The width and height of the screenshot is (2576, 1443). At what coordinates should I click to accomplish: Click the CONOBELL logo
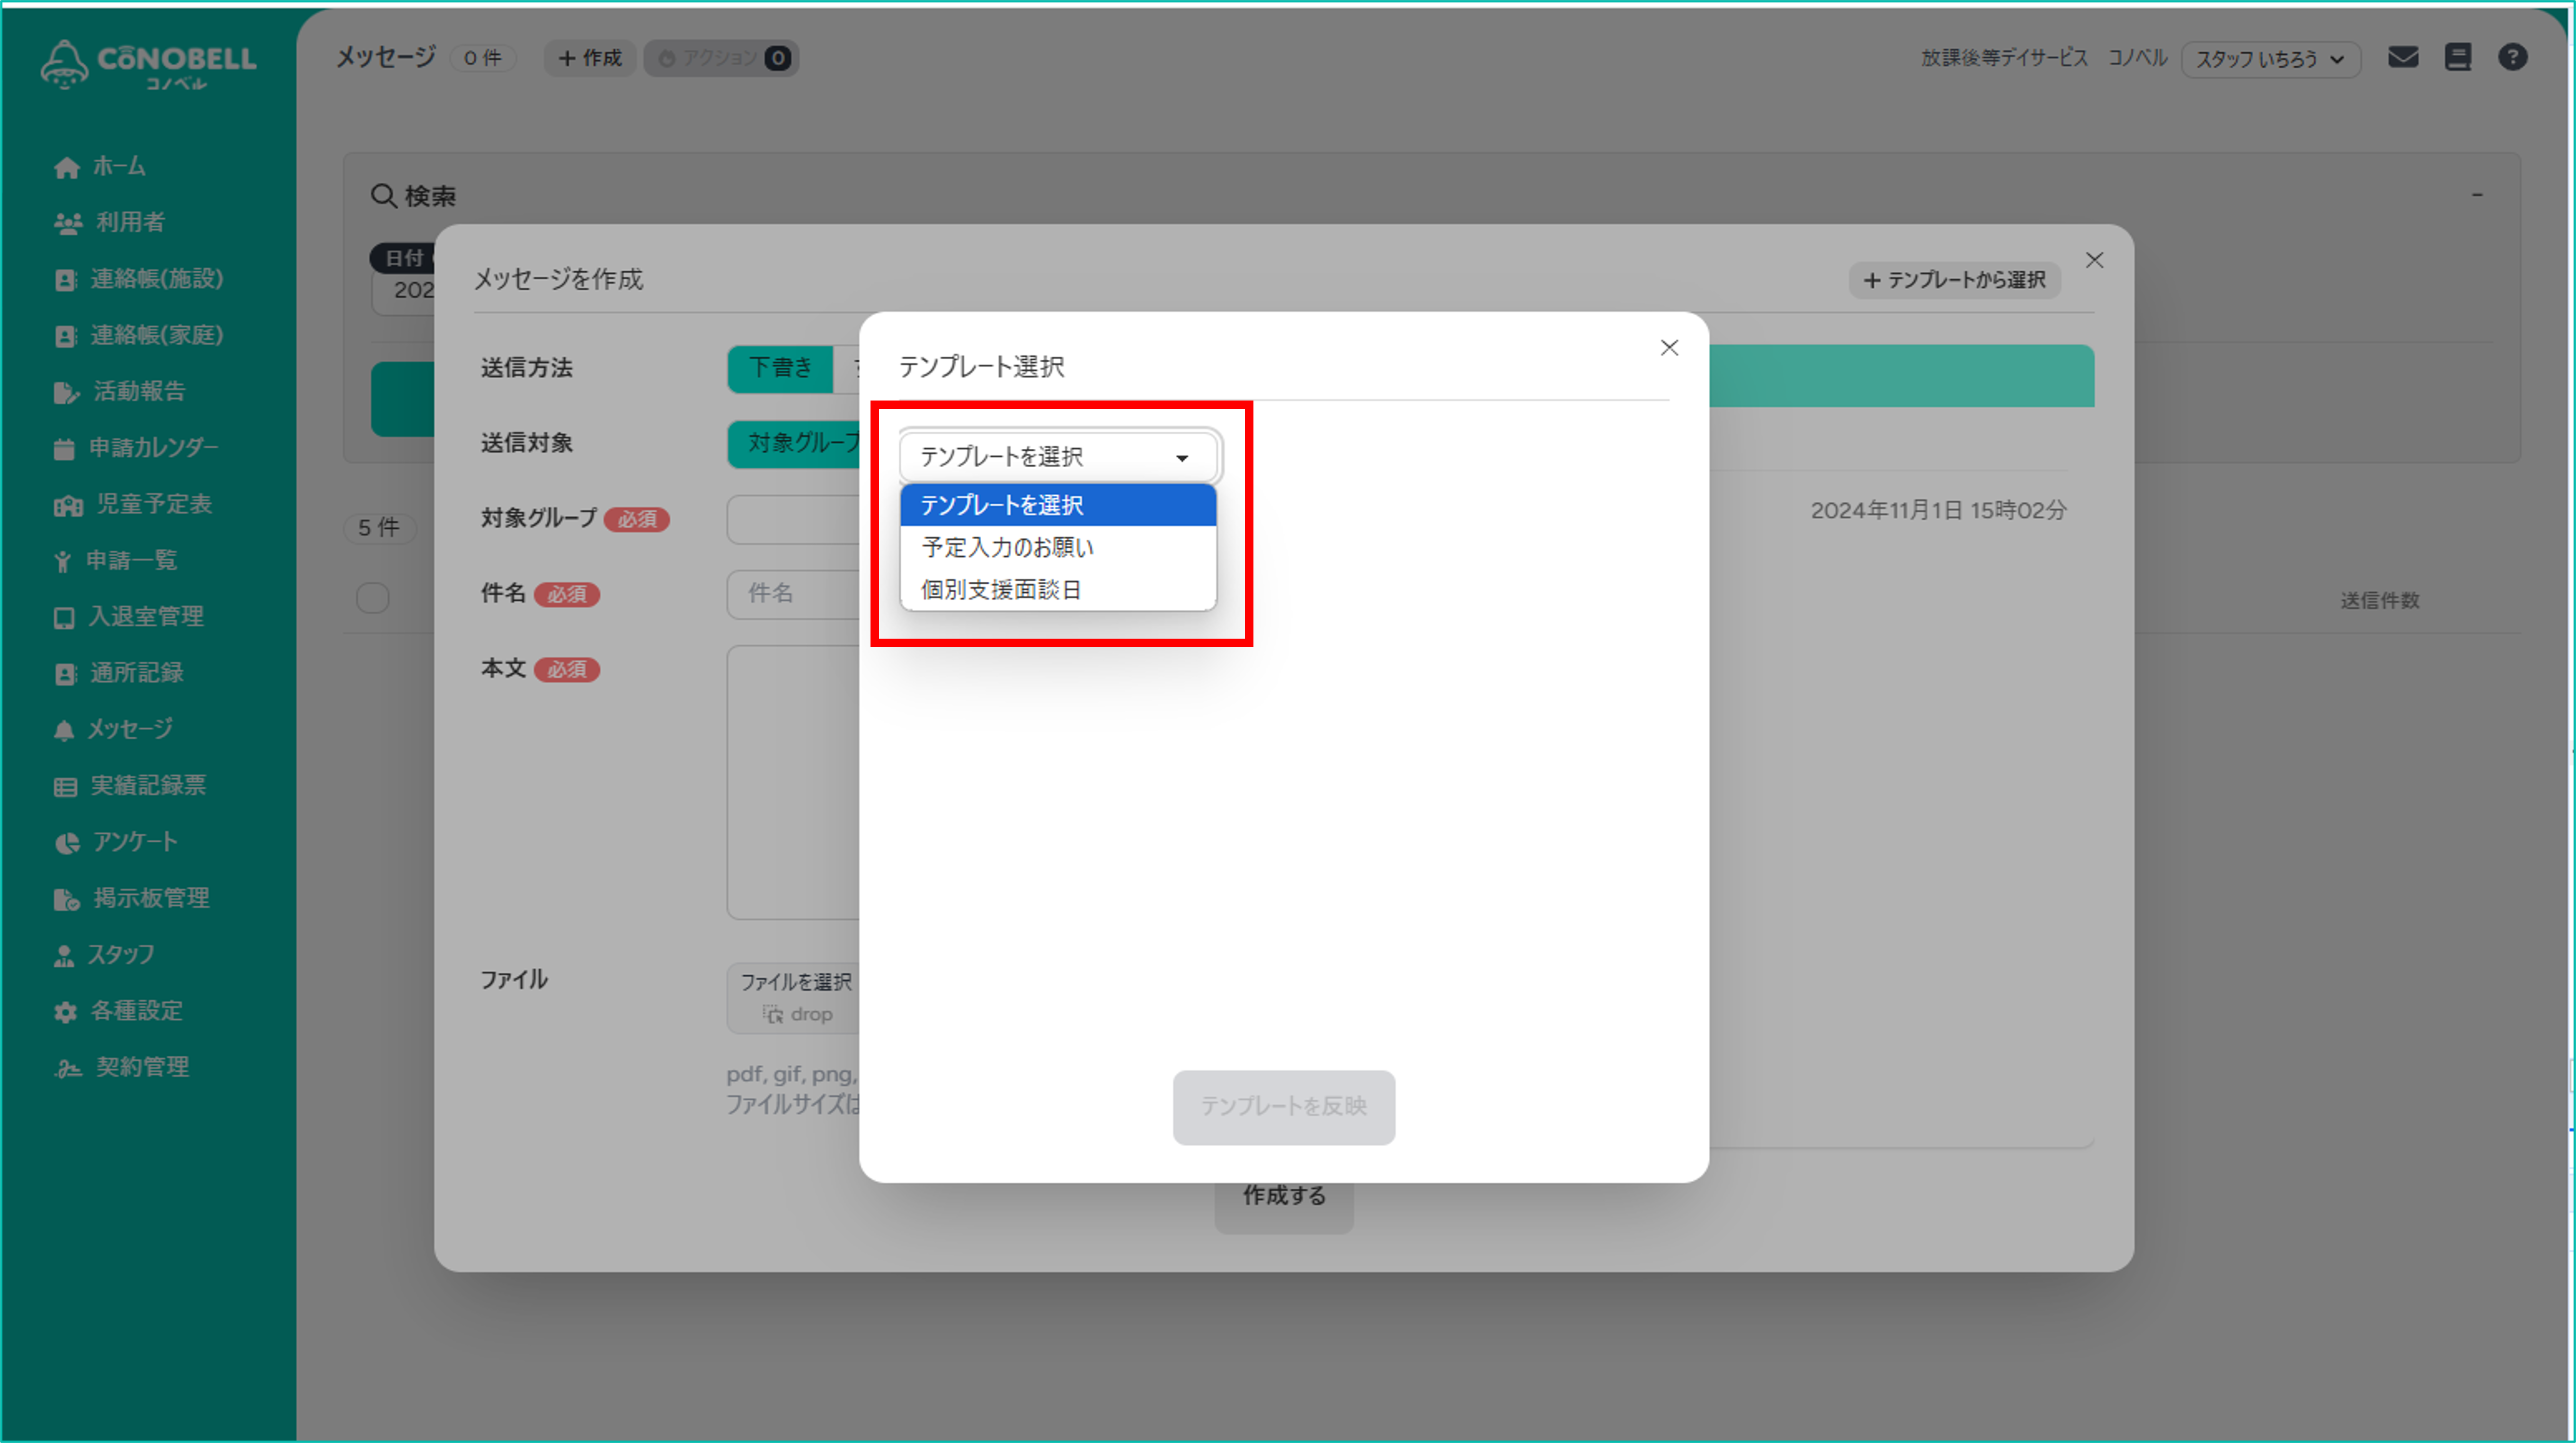click(x=148, y=64)
